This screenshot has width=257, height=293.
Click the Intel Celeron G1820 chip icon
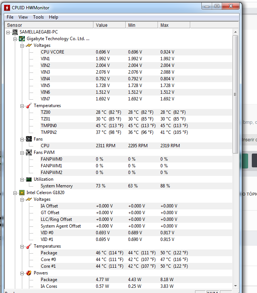(22, 193)
